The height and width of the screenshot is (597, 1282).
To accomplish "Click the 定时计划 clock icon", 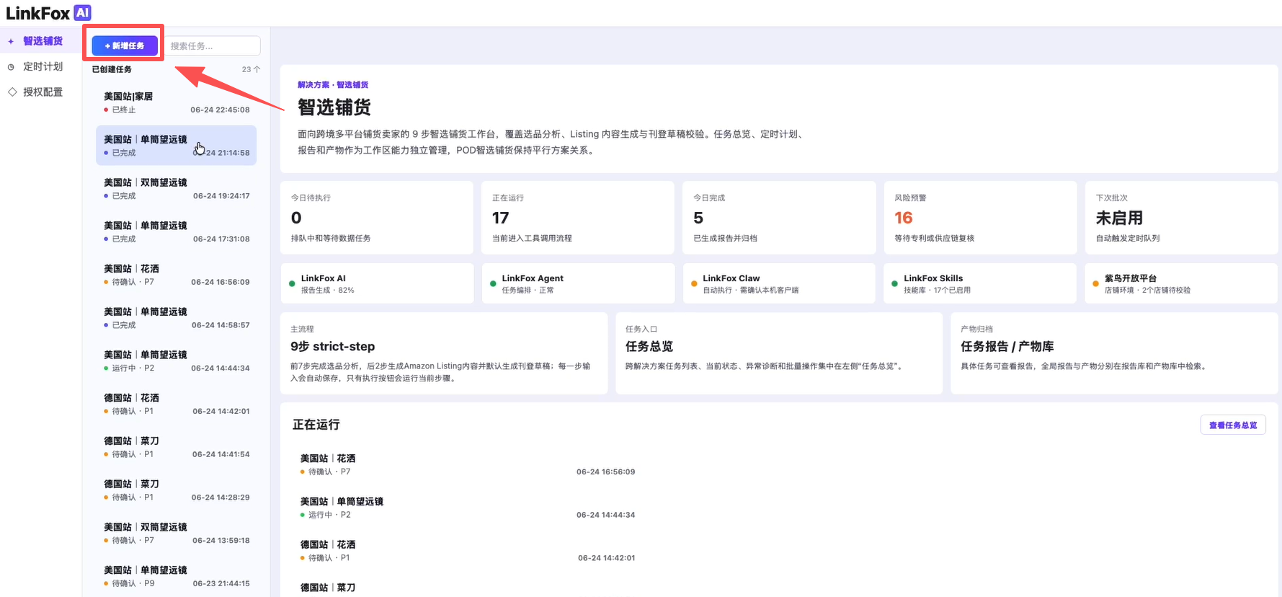I will click(11, 67).
